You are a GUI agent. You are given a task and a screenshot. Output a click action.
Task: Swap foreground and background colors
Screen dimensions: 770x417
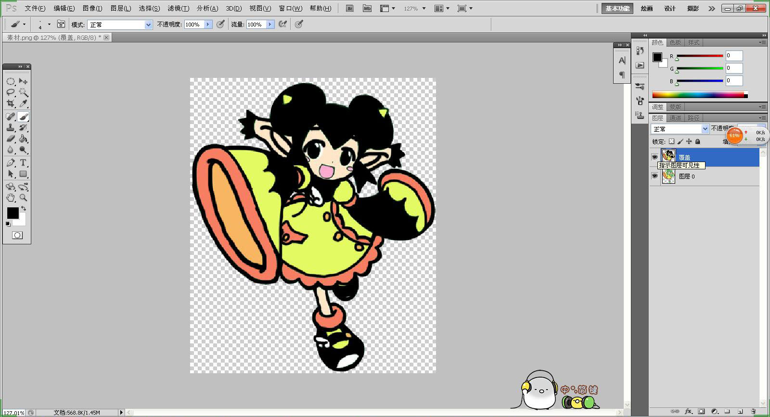click(24, 209)
